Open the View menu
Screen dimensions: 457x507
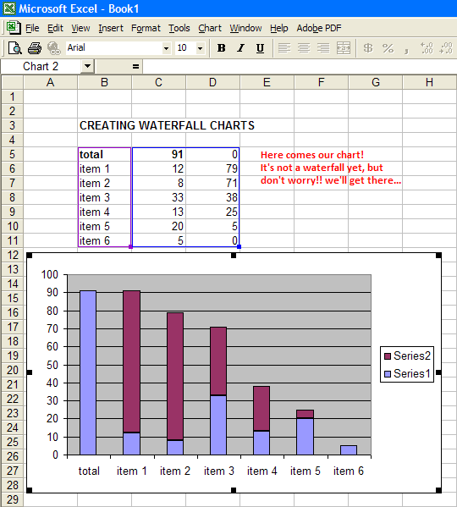pyautogui.click(x=80, y=28)
